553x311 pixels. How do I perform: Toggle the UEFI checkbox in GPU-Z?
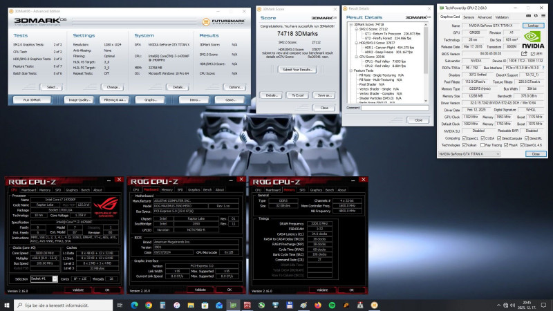[x=532, y=54]
